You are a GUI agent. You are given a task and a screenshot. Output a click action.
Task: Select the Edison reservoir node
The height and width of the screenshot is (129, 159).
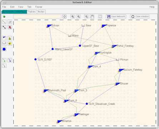(49, 26)
